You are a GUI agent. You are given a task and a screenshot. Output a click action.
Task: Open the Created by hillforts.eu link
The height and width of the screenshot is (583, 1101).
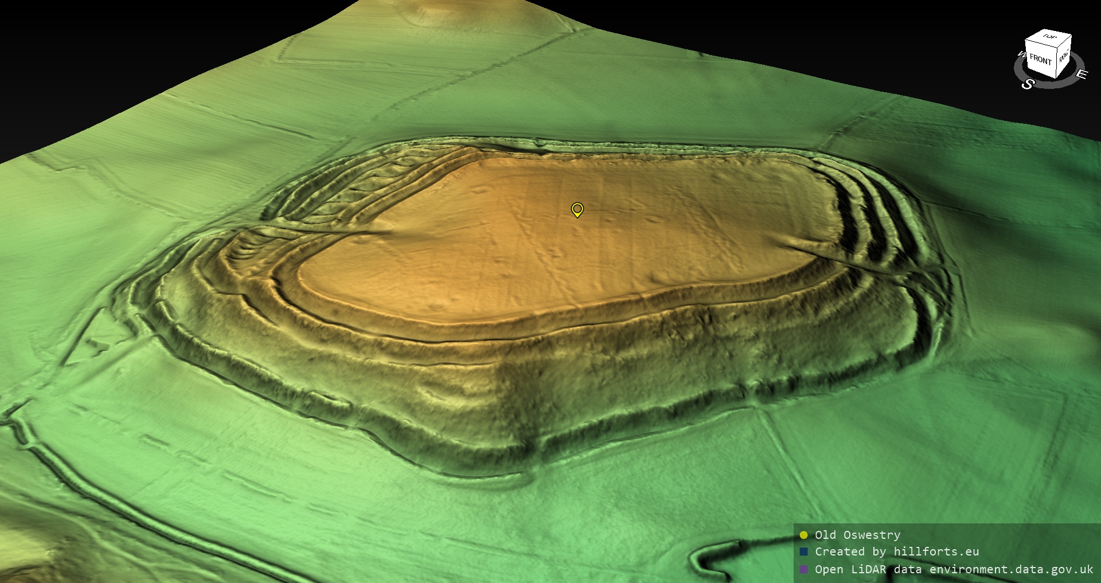point(897,551)
